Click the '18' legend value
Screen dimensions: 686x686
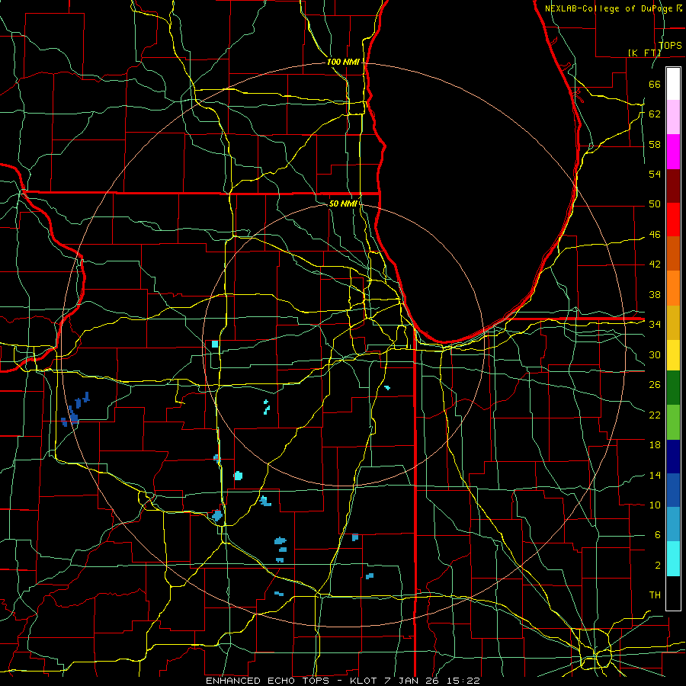(655, 445)
